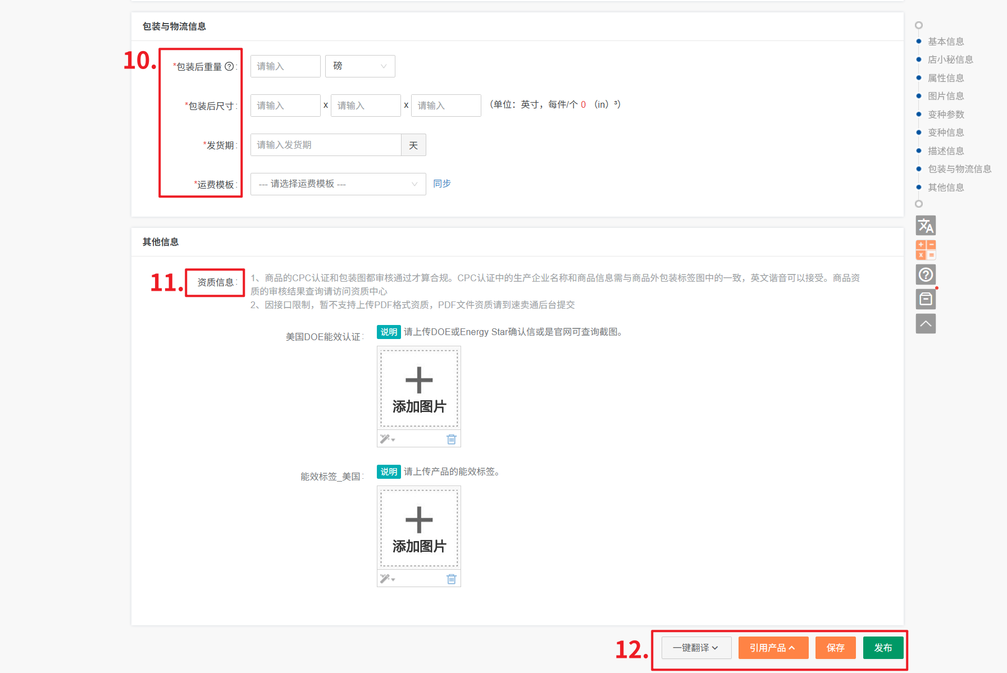This screenshot has width=1007, height=673.
Task: Click the translate icon in right sidebar
Action: tap(926, 226)
